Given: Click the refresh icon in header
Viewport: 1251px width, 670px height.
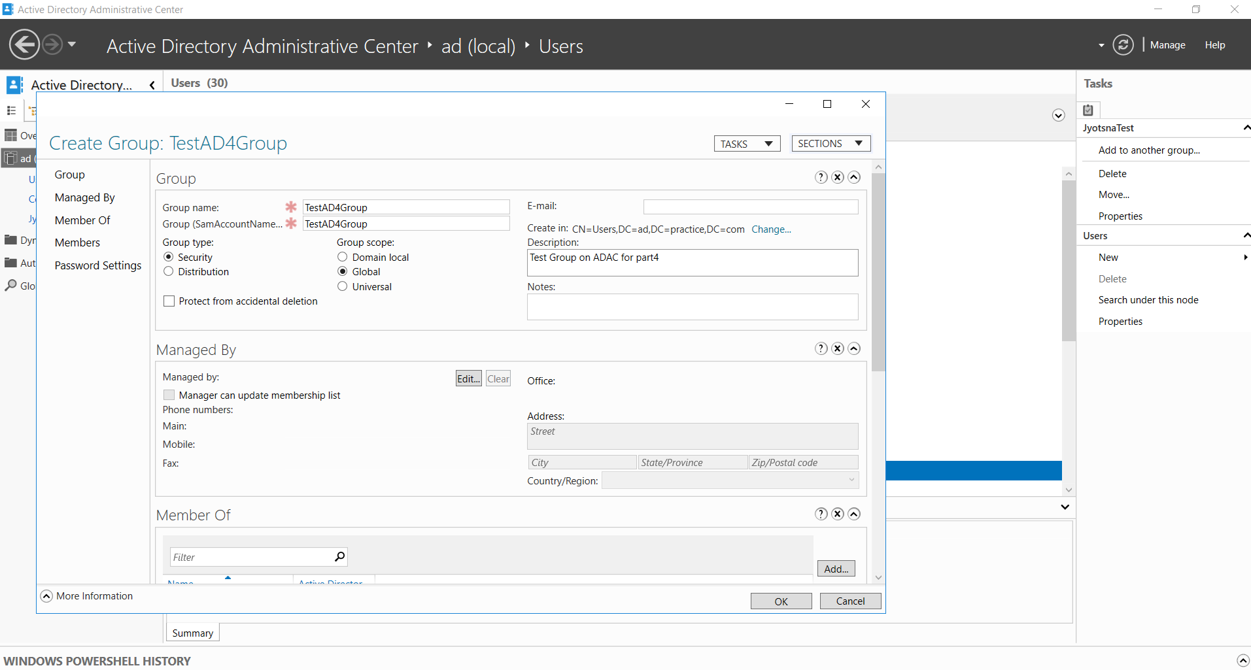Looking at the screenshot, I should (x=1123, y=45).
